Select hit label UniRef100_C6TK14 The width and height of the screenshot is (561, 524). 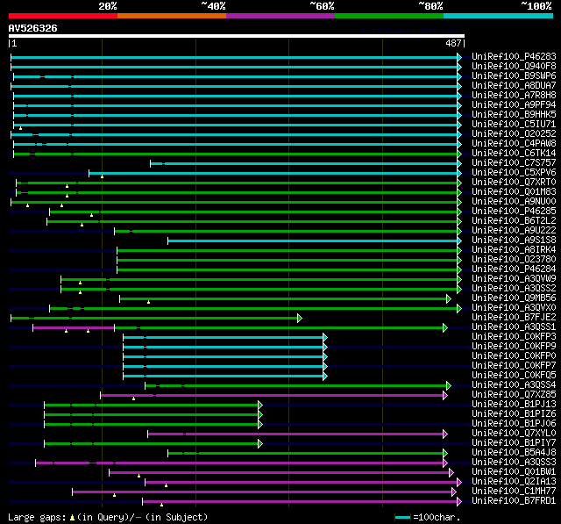514,154
